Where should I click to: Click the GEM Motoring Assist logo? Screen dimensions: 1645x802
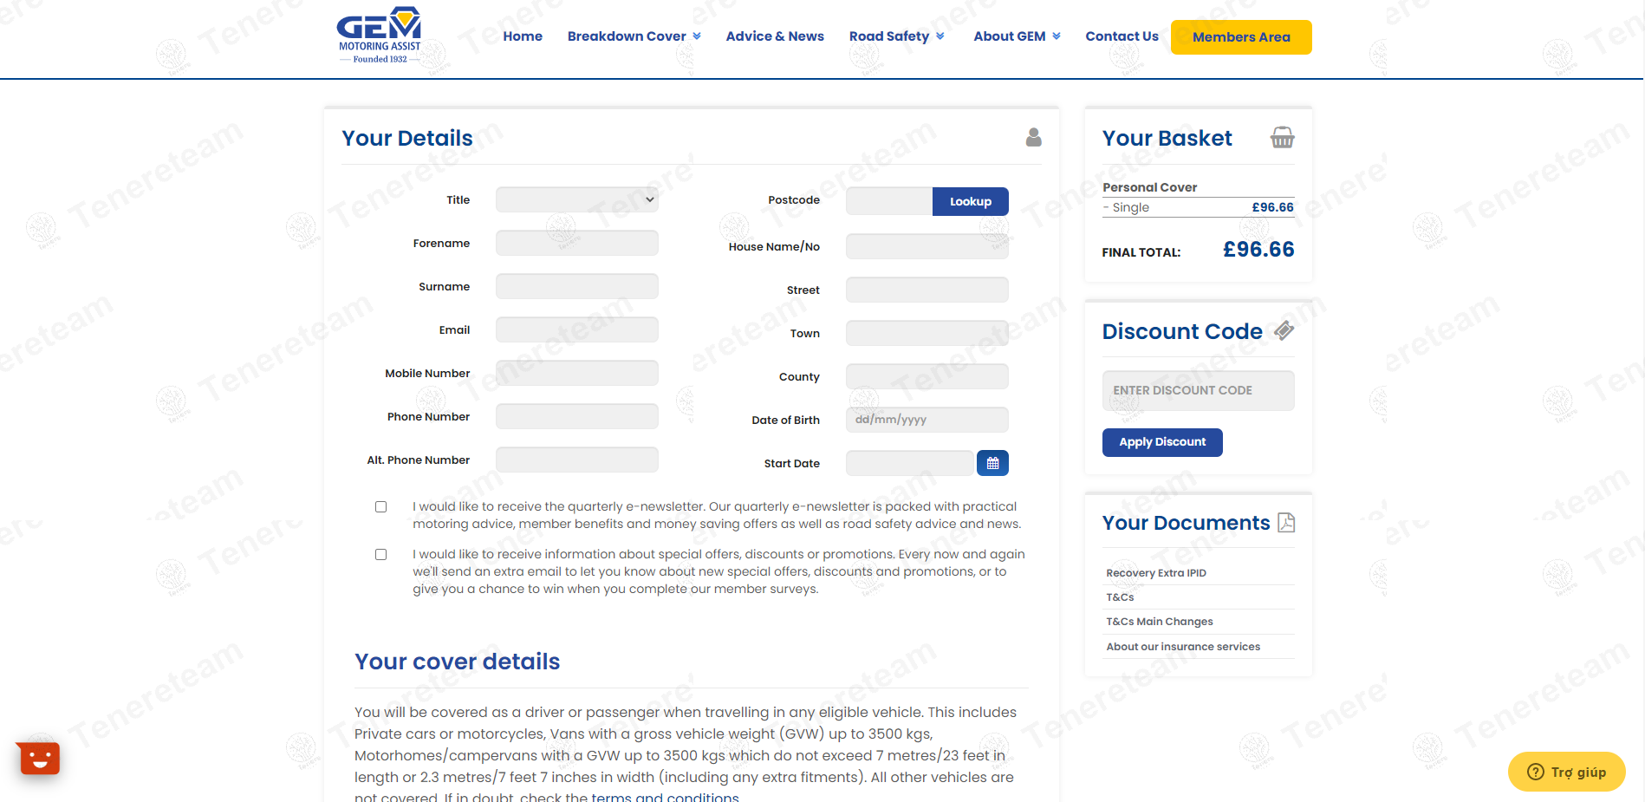tap(379, 36)
